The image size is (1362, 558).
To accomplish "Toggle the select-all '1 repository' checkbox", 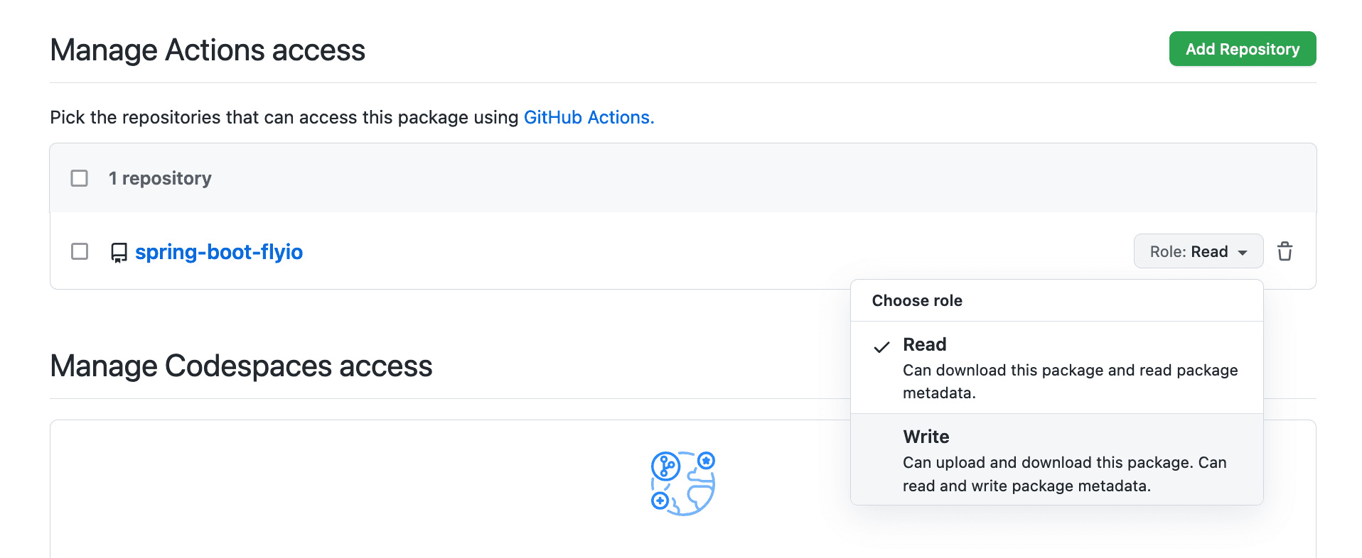I will [x=80, y=178].
